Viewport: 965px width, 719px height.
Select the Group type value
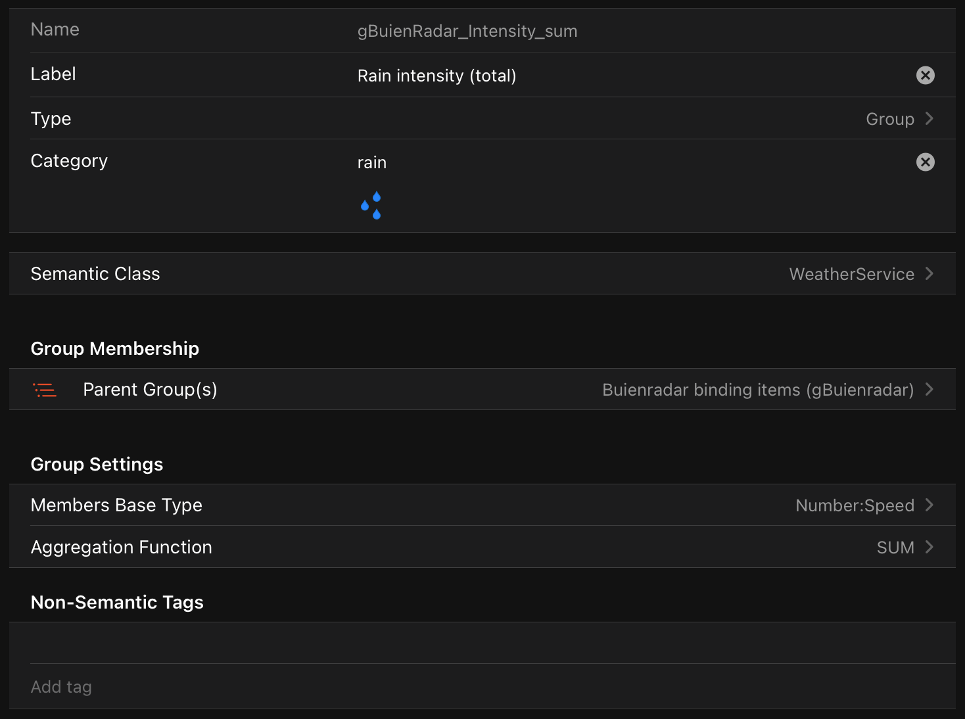(889, 120)
